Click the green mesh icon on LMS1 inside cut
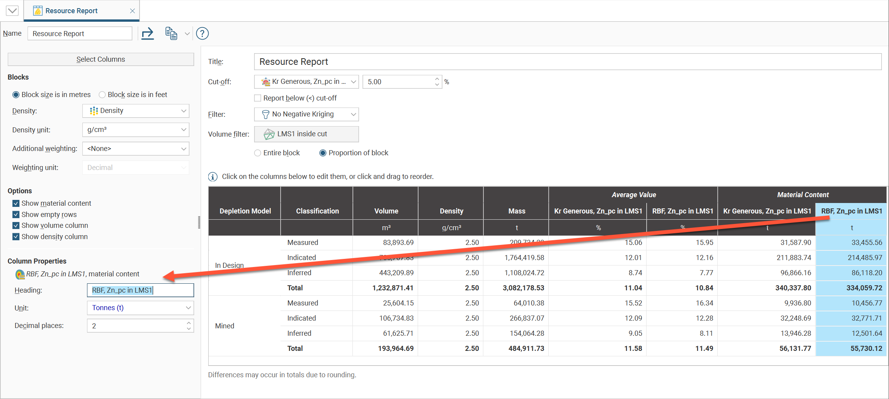This screenshot has height=399, width=889. 269,134
